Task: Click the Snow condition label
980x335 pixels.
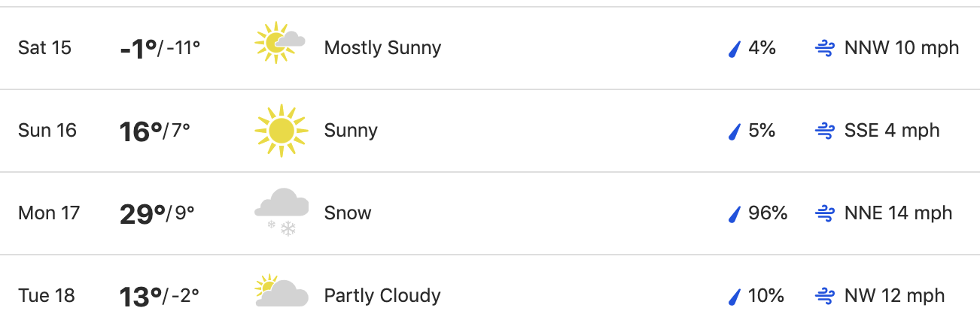Action: click(348, 213)
